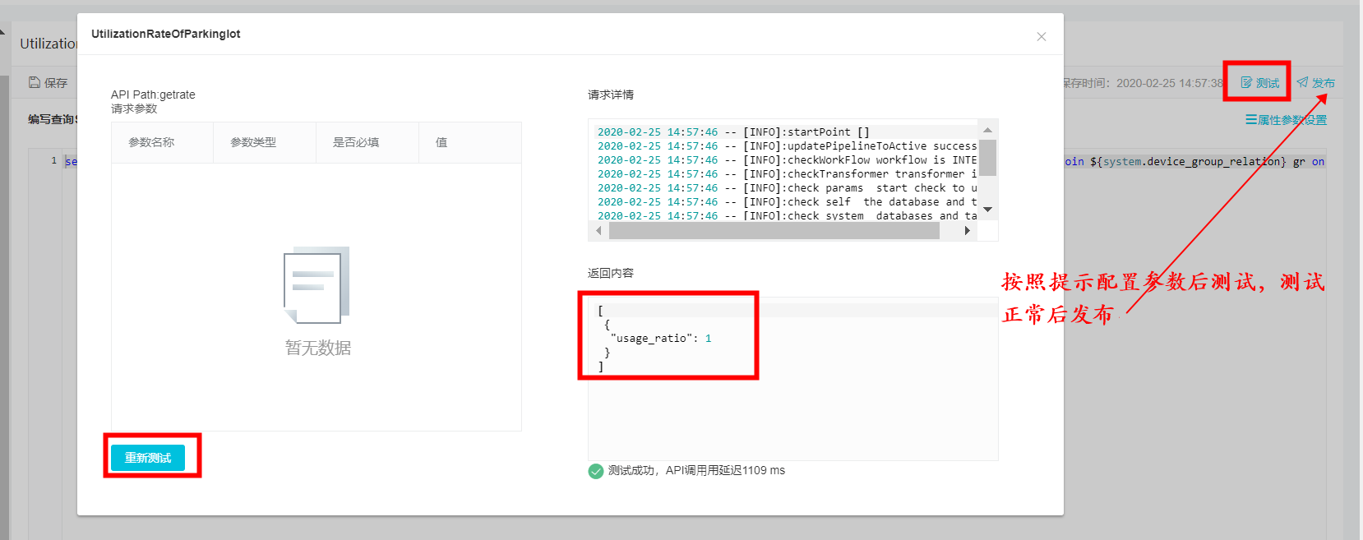This screenshot has width=1363, height=540.
Task: Click the updatePipelineToActive success log line
Action: pyautogui.click(x=787, y=145)
